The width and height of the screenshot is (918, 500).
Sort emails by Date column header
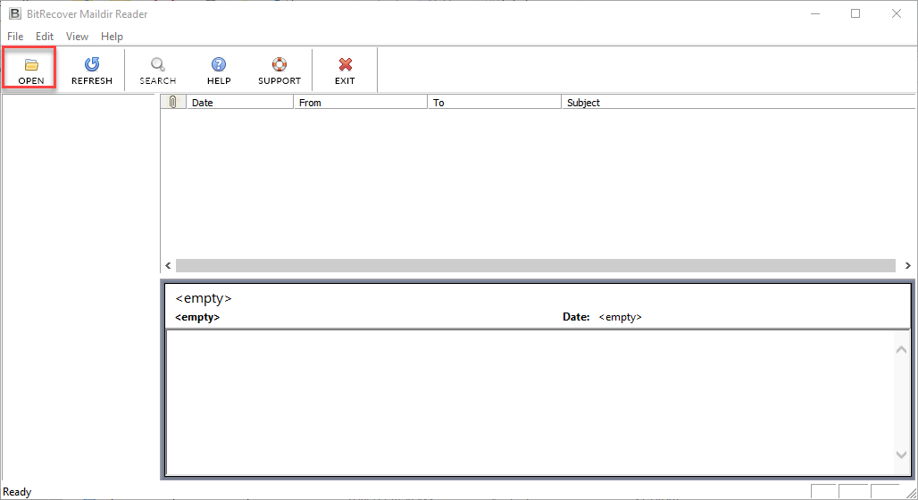tap(240, 103)
